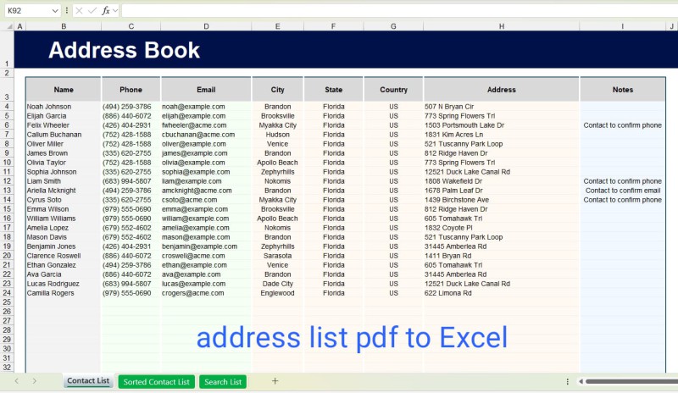Screen dimensions: 678x393
Task: Select column H header
Action: 501,27
